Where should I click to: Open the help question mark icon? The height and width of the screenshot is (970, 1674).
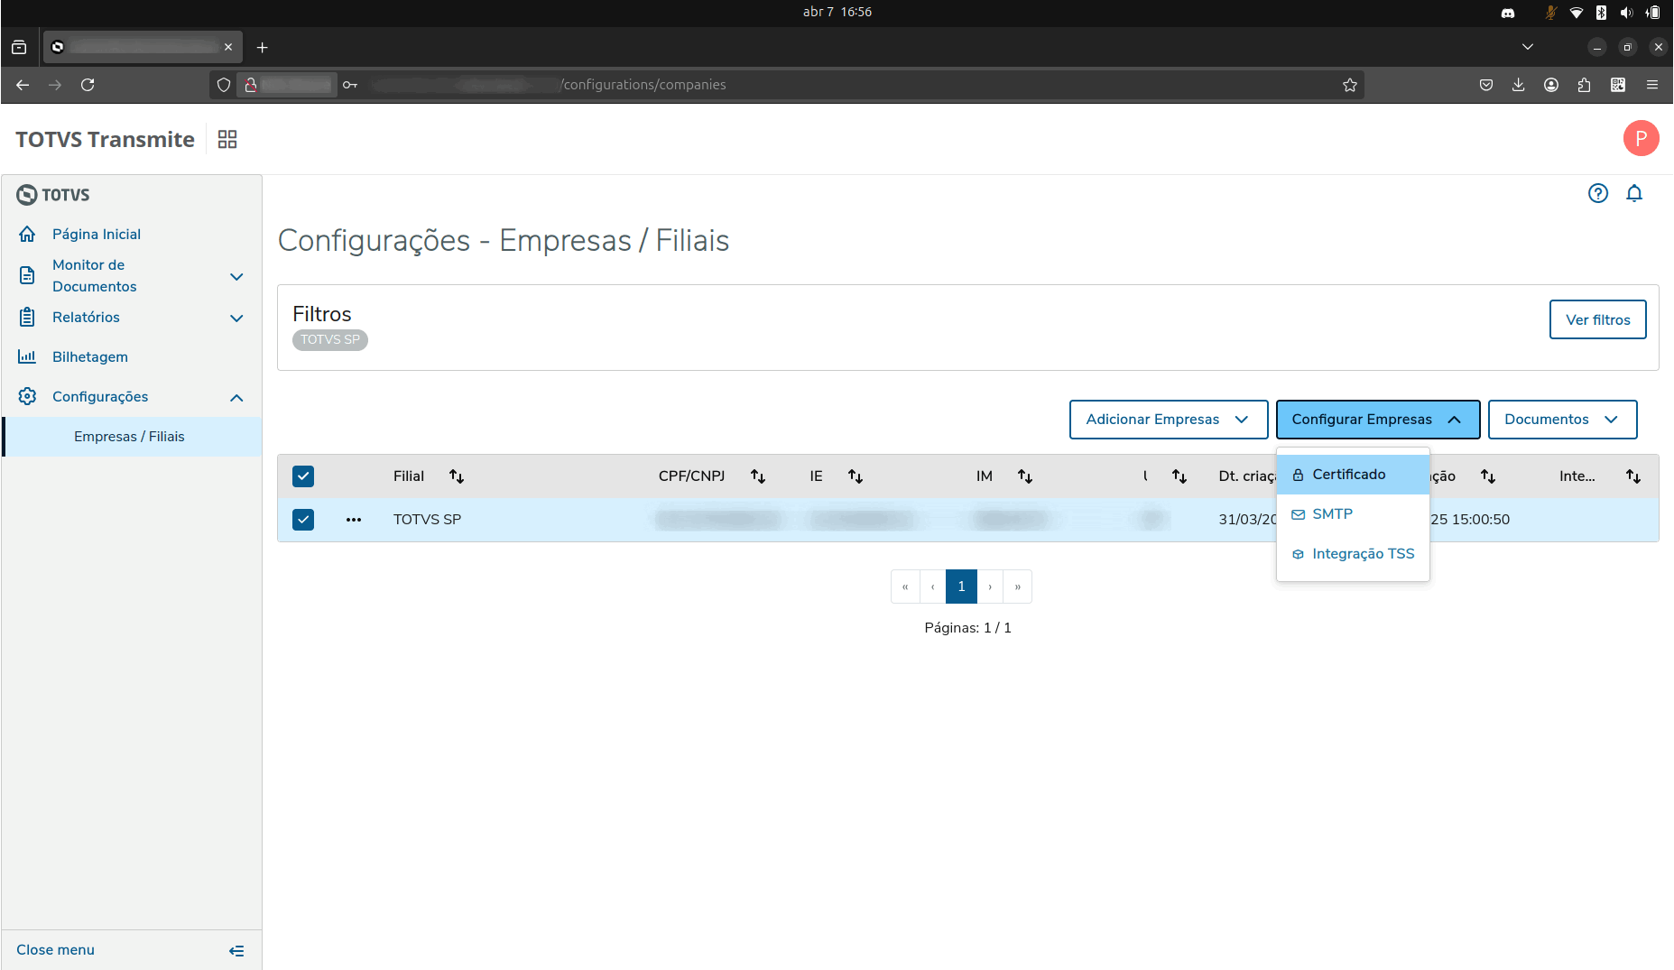[x=1598, y=193]
